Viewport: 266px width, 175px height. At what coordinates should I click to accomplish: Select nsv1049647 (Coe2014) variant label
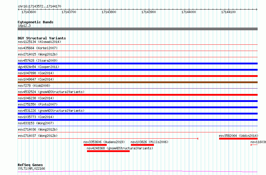[x=36, y=79]
